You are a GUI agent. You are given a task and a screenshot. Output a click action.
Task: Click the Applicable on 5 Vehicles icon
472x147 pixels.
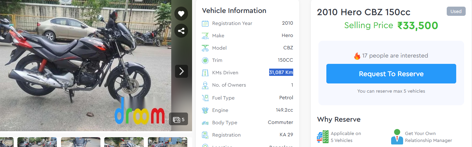(323, 137)
